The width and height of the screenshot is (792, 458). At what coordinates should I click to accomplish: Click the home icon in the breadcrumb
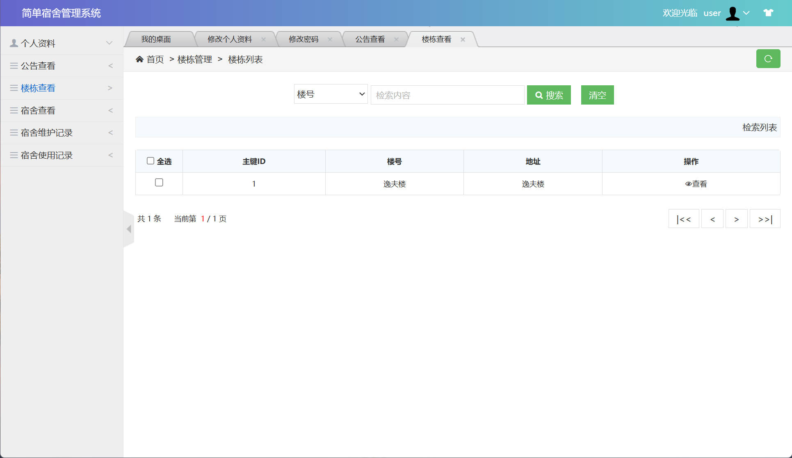tap(140, 59)
